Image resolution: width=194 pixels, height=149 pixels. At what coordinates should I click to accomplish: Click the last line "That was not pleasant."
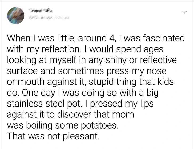(x=53, y=136)
